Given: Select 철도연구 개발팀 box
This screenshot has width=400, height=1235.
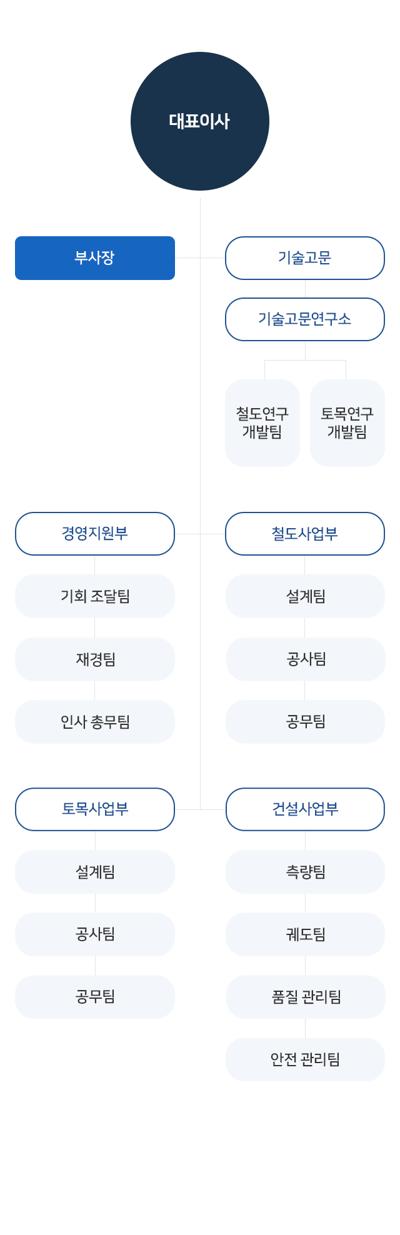Looking at the screenshot, I should [x=262, y=423].
